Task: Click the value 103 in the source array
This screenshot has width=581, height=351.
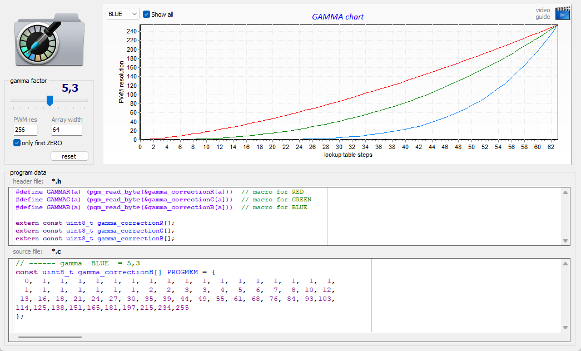Action: point(325,299)
